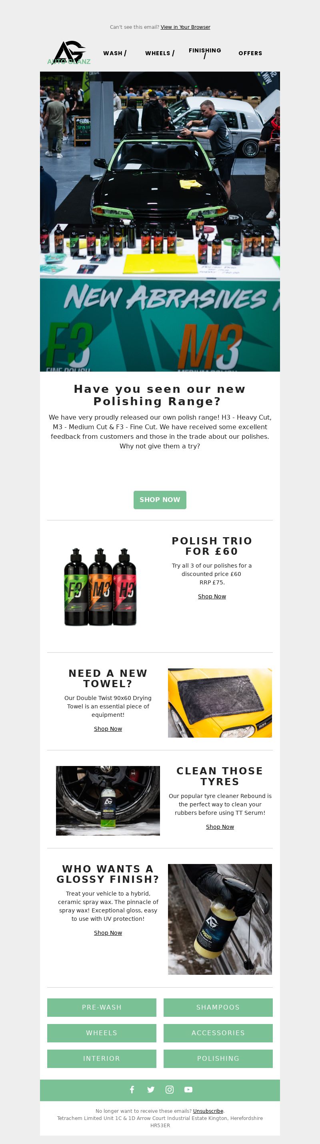This screenshot has width=320, height=1144.
Task: Follow Shop Now link under Need a New Towel
Action: click(108, 728)
